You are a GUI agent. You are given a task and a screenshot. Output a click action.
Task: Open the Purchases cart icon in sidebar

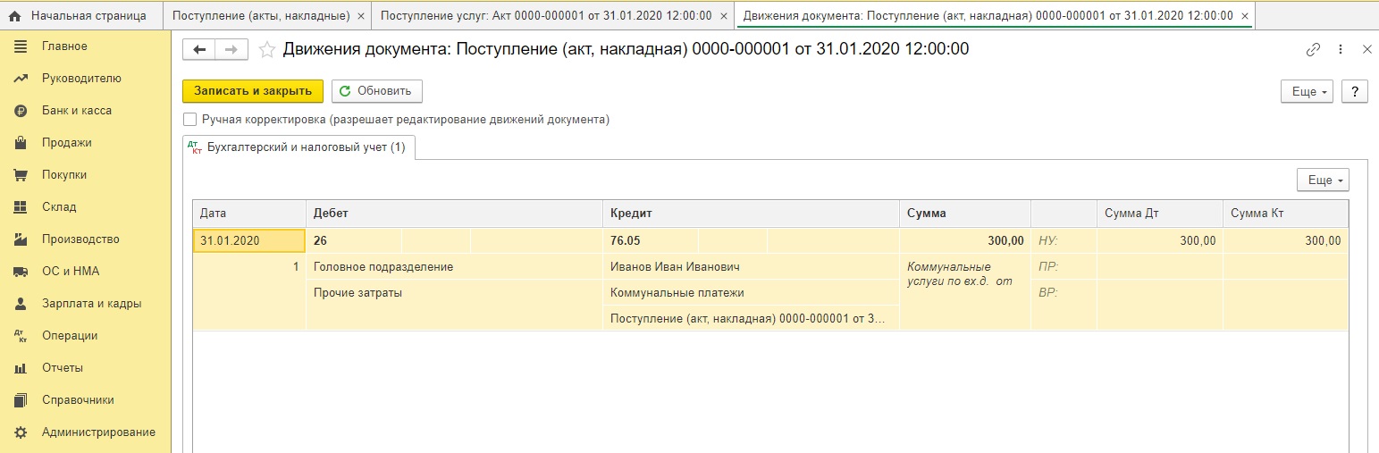[x=21, y=175]
